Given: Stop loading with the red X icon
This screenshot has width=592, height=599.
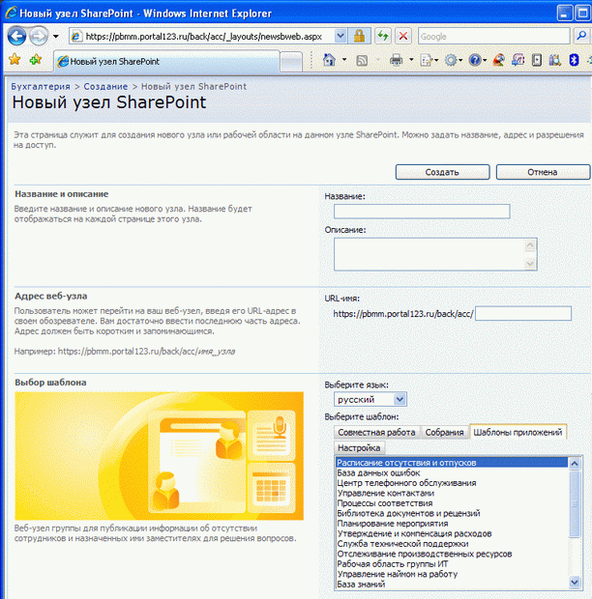Looking at the screenshot, I should click(403, 37).
